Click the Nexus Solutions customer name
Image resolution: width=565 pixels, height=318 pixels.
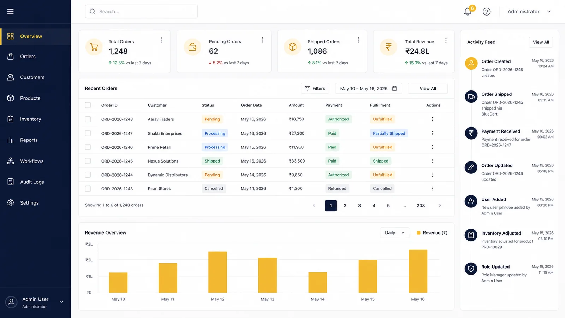point(163,161)
